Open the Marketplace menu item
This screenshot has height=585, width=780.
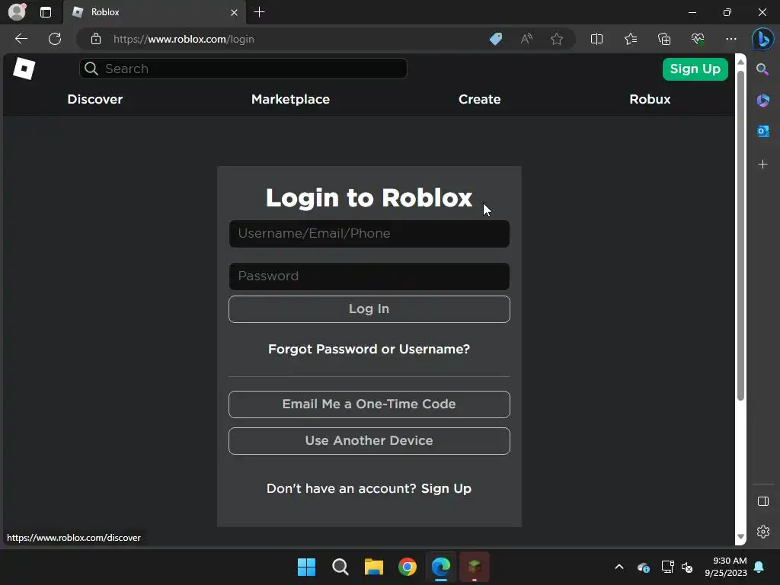click(290, 100)
